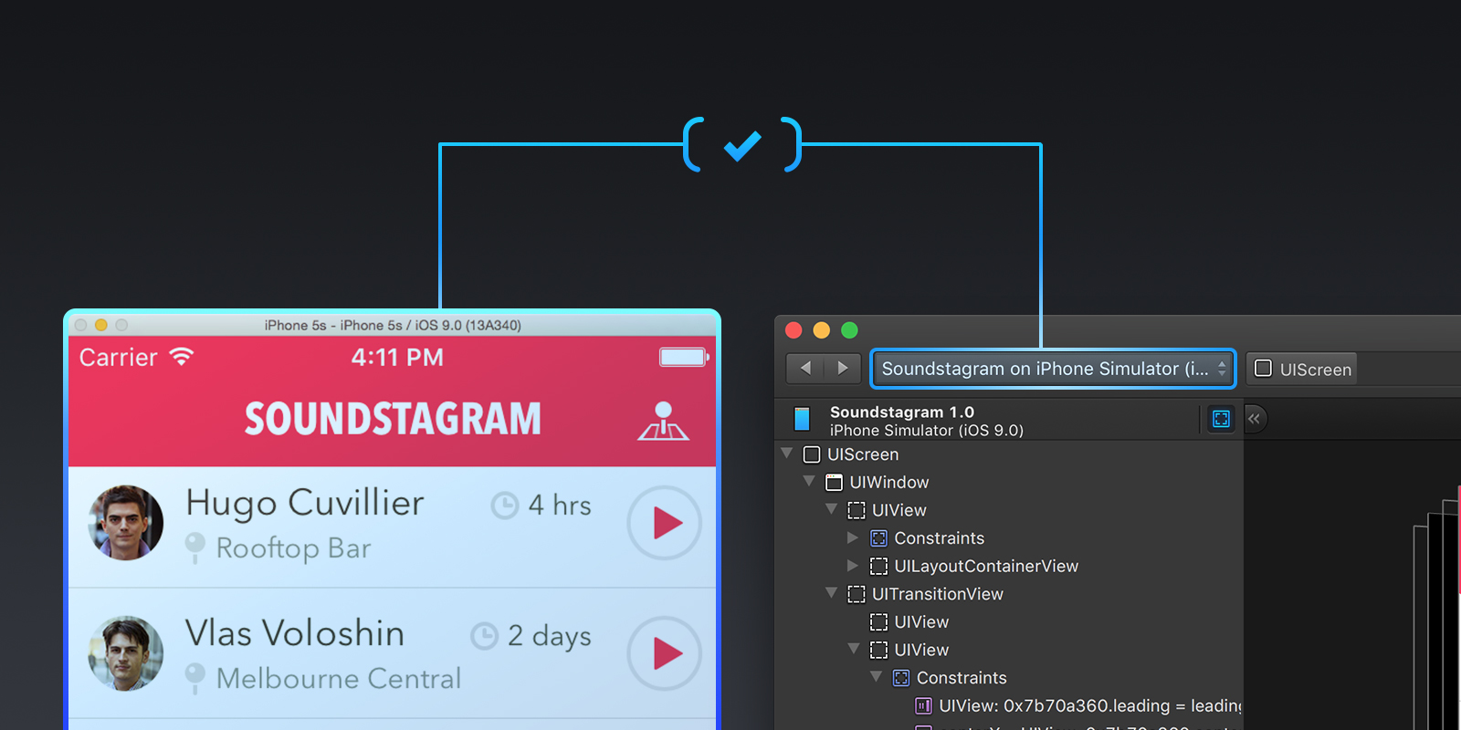Click the blue icon of the lower Constraints row

pyautogui.click(x=901, y=678)
